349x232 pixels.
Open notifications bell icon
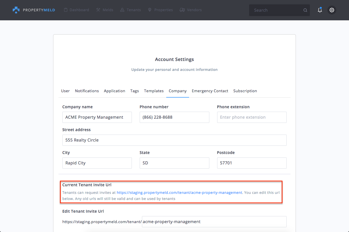[320, 10]
